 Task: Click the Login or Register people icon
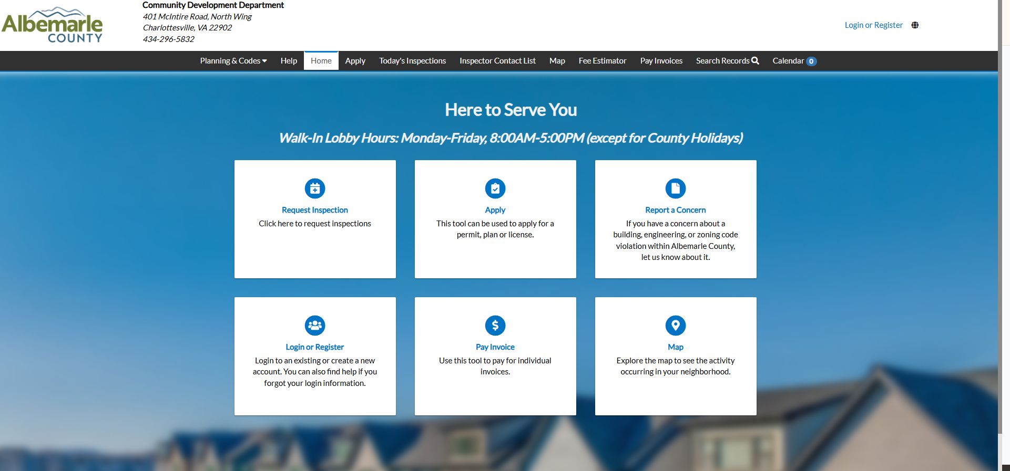tap(315, 326)
